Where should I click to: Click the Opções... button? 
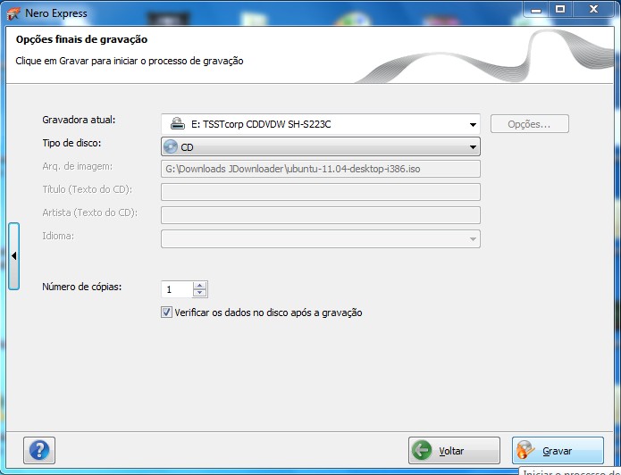[x=528, y=124]
